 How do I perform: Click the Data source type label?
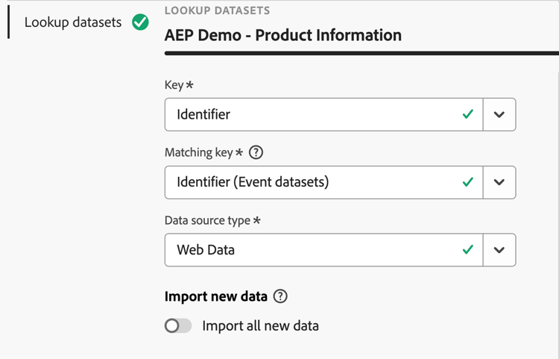click(208, 220)
